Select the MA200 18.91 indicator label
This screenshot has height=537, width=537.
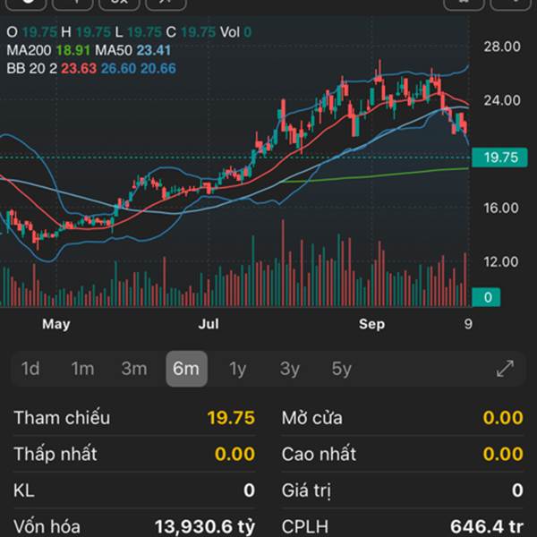(48, 50)
